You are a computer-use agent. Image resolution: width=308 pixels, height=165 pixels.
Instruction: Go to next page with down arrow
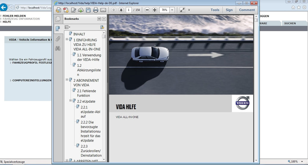(x=121, y=10)
